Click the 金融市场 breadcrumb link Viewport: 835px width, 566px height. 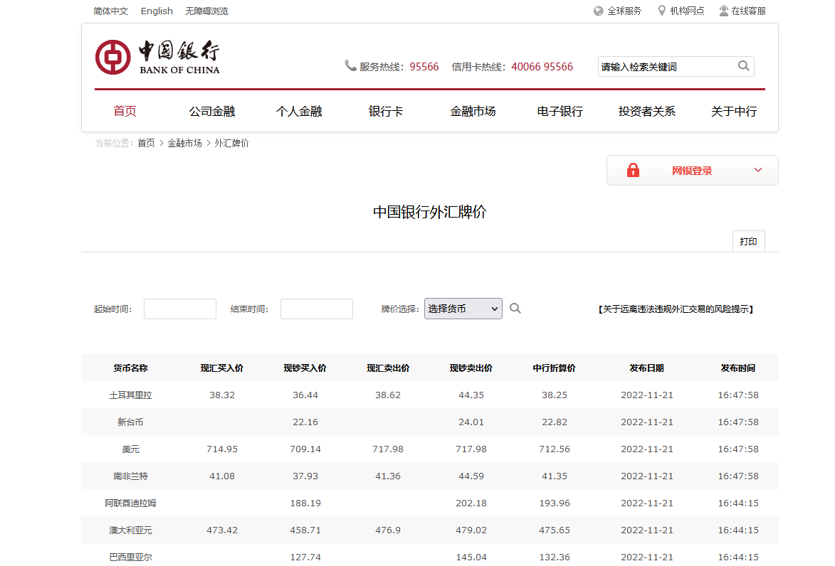click(x=185, y=143)
